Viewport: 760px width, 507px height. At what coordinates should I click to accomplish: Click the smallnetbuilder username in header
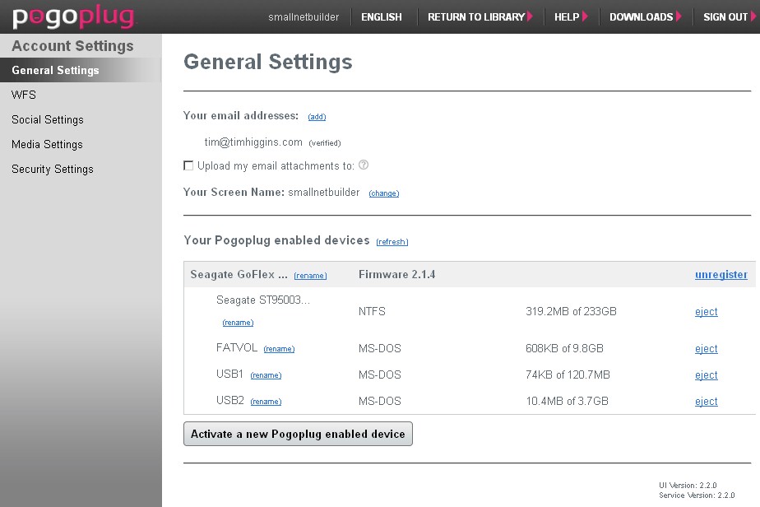[x=304, y=17]
